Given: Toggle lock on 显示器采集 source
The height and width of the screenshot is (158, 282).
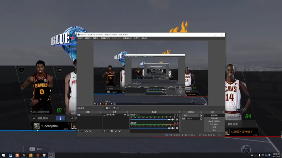Looking at the screenshot, I should (x=128, y=115).
